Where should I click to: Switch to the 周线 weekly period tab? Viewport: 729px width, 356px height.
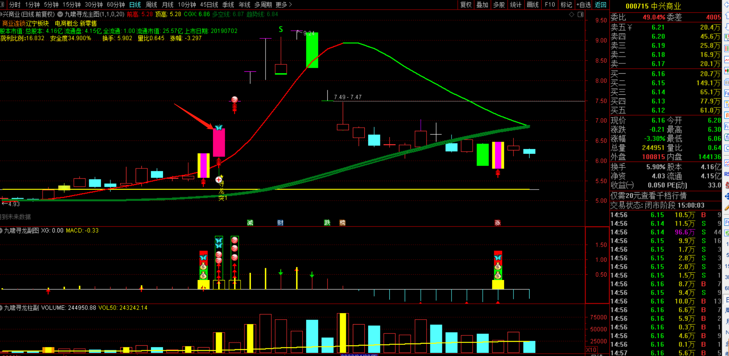coord(151,5)
